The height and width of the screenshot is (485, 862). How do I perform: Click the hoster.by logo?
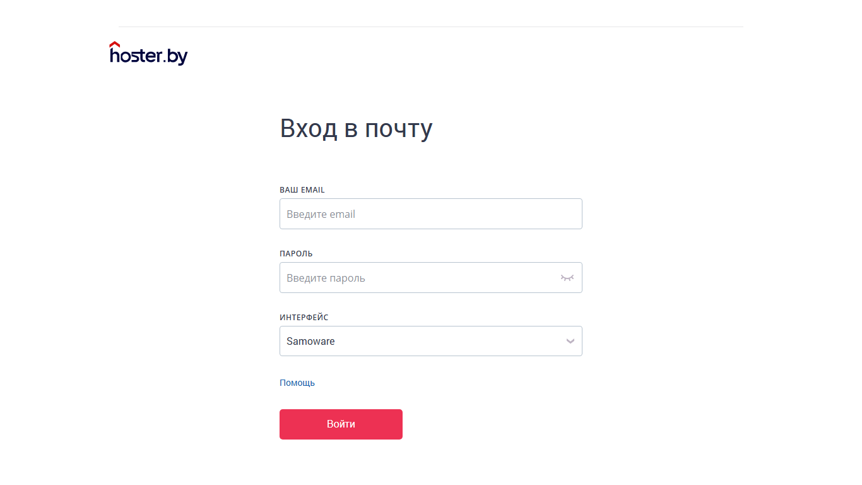tap(149, 54)
